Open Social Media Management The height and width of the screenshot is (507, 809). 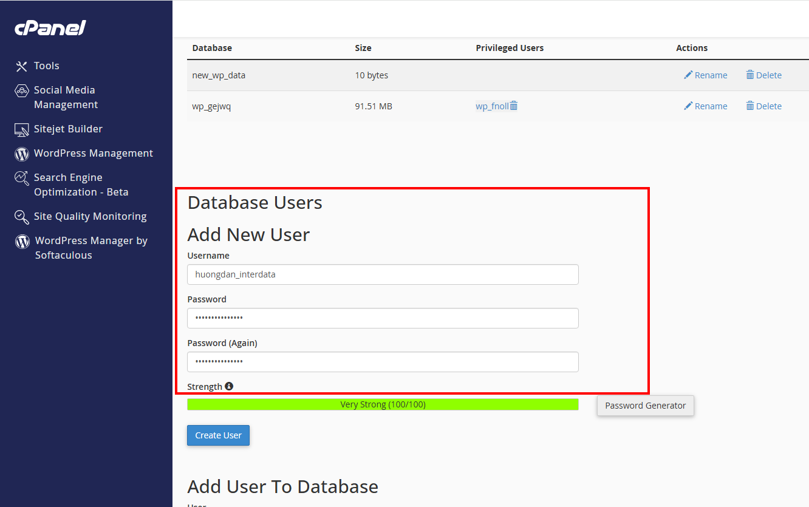click(66, 97)
